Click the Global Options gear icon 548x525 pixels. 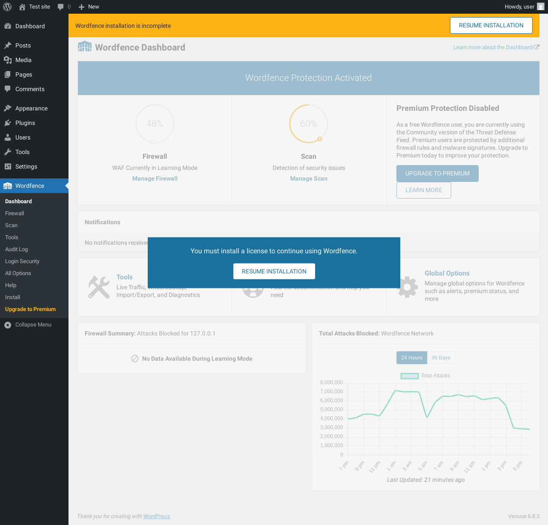[407, 287]
